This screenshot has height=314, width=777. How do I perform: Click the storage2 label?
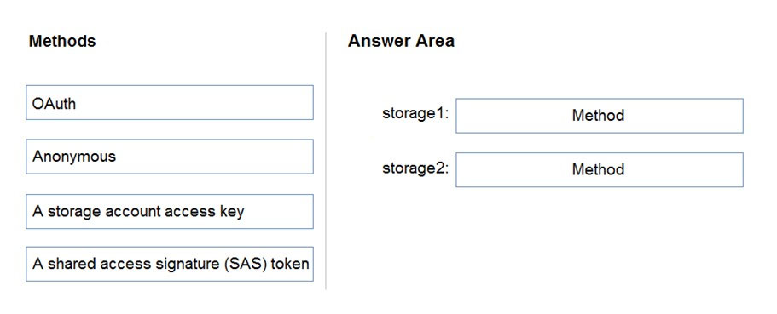pyautogui.click(x=415, y=168)
